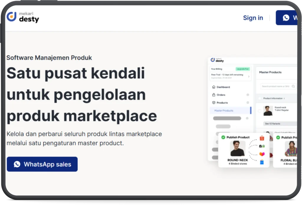Viewport: 302px width, 206px height.
Task: Click the FLORAL publish card photo
Action: 291,149
